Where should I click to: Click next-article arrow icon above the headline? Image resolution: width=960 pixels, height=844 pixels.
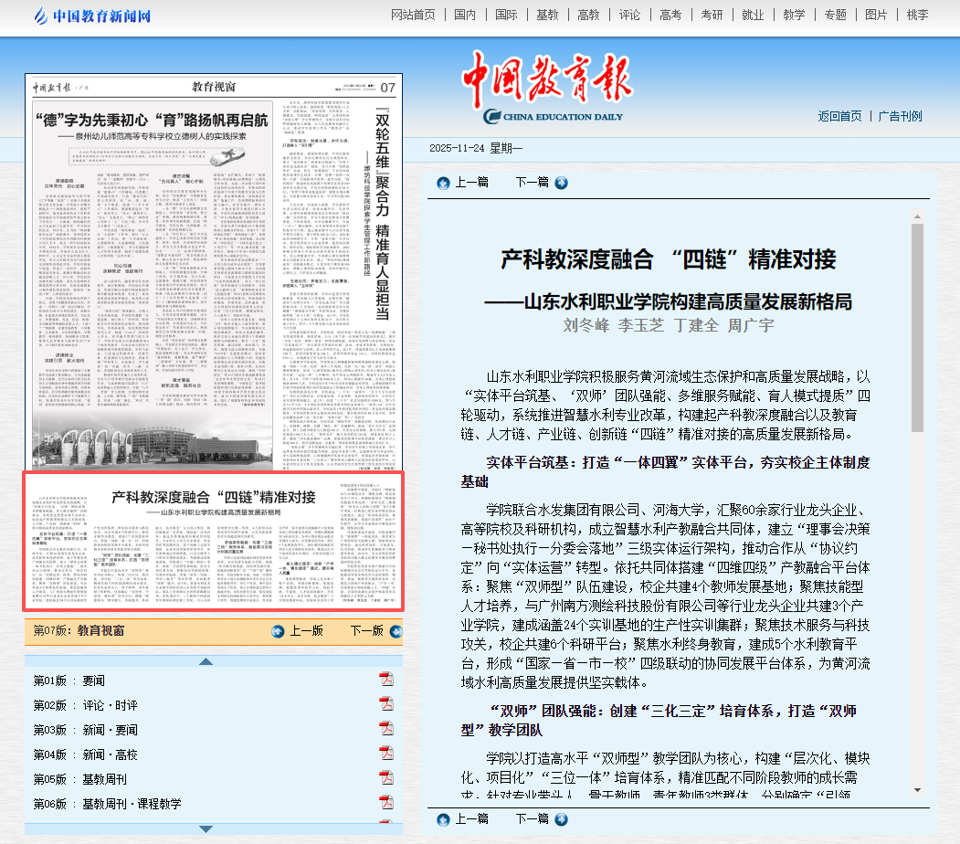[561, 183]
